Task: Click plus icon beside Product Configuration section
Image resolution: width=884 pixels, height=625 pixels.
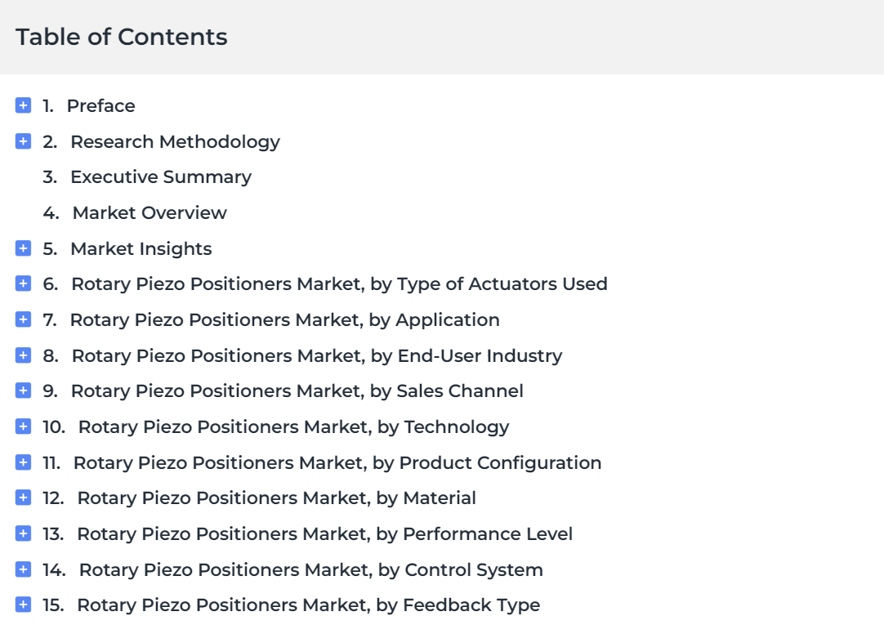Action: [23, 462]
